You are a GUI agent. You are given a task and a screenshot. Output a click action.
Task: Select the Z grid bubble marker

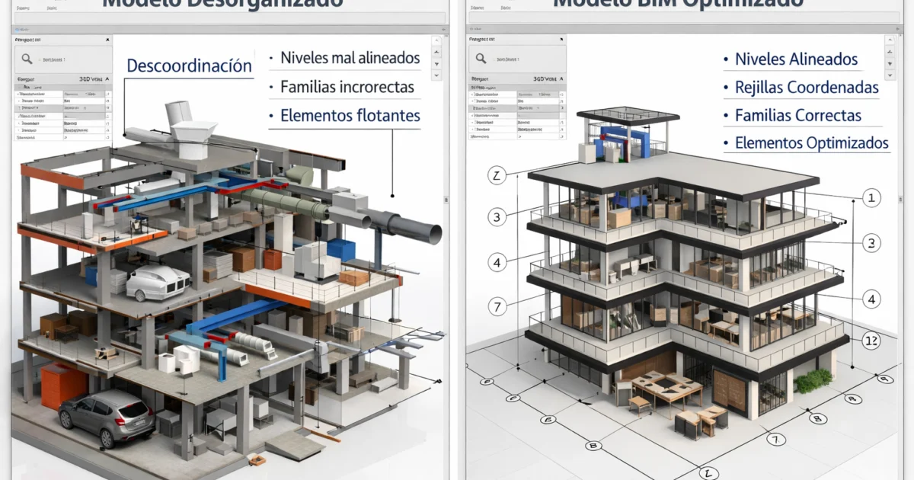pyautogui.click(x=497, y=174)
